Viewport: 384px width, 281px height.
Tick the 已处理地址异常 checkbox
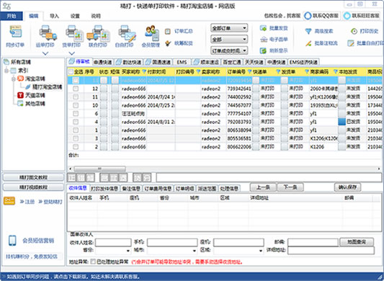pos(93,262)
